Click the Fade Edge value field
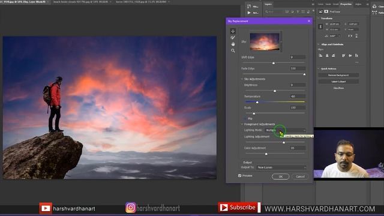Screen dimensions: 384x216 (x=298, y=68)
